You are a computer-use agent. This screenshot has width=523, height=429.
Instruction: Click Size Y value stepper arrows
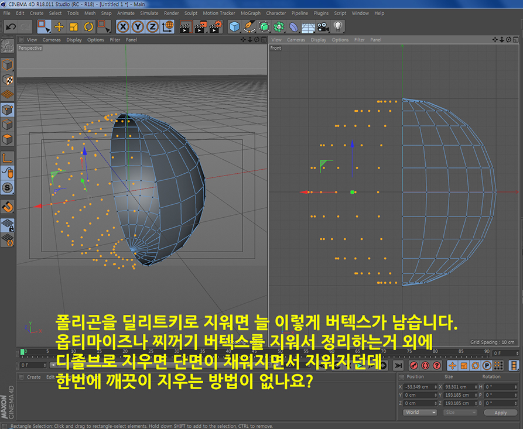pos(476,395)
